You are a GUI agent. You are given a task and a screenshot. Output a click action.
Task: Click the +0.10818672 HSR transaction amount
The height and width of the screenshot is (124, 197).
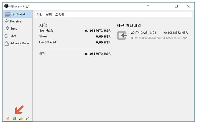[175, 33]
